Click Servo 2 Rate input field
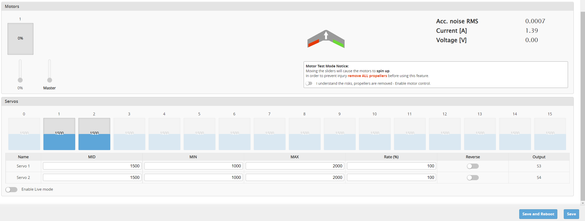 click(x=392, y=177)
